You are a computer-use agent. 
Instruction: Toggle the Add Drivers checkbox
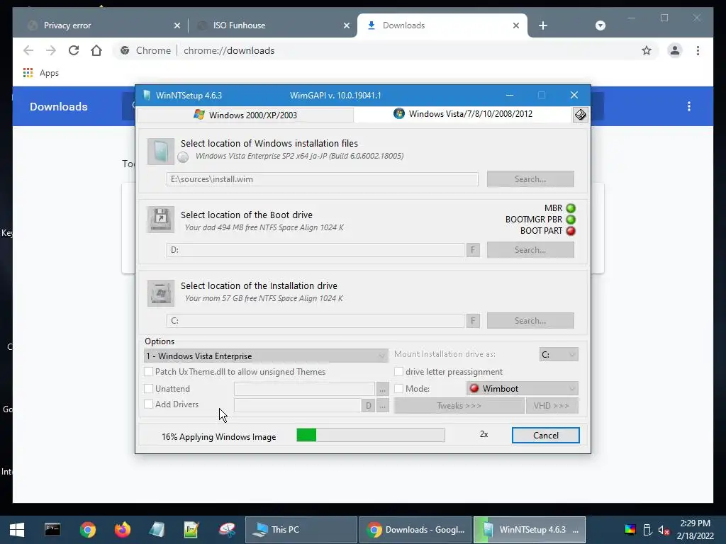[x=149, y=404]
